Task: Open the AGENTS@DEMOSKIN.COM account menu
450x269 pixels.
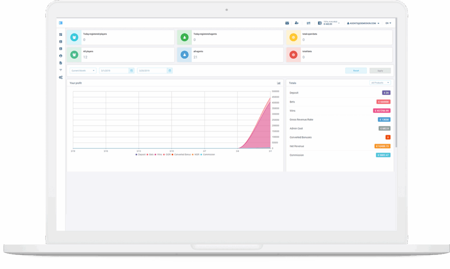Action: point(363,23)
